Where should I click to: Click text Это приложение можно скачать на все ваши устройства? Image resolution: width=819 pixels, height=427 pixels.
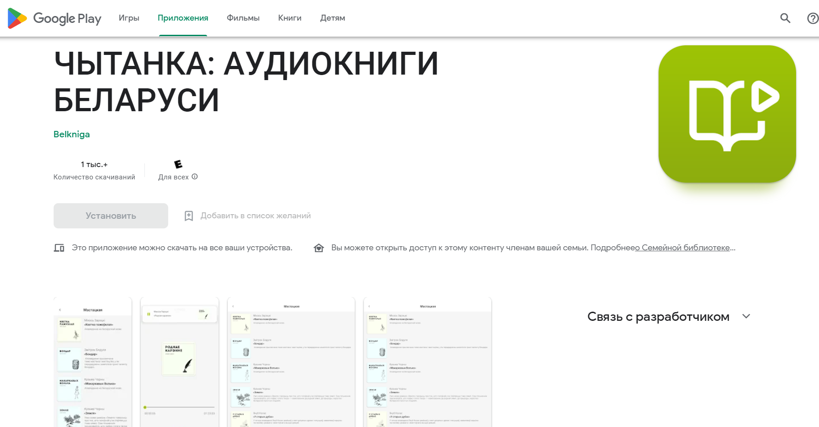click(182, 248)
